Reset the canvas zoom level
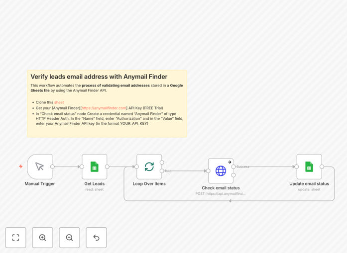 pos(96,238)
